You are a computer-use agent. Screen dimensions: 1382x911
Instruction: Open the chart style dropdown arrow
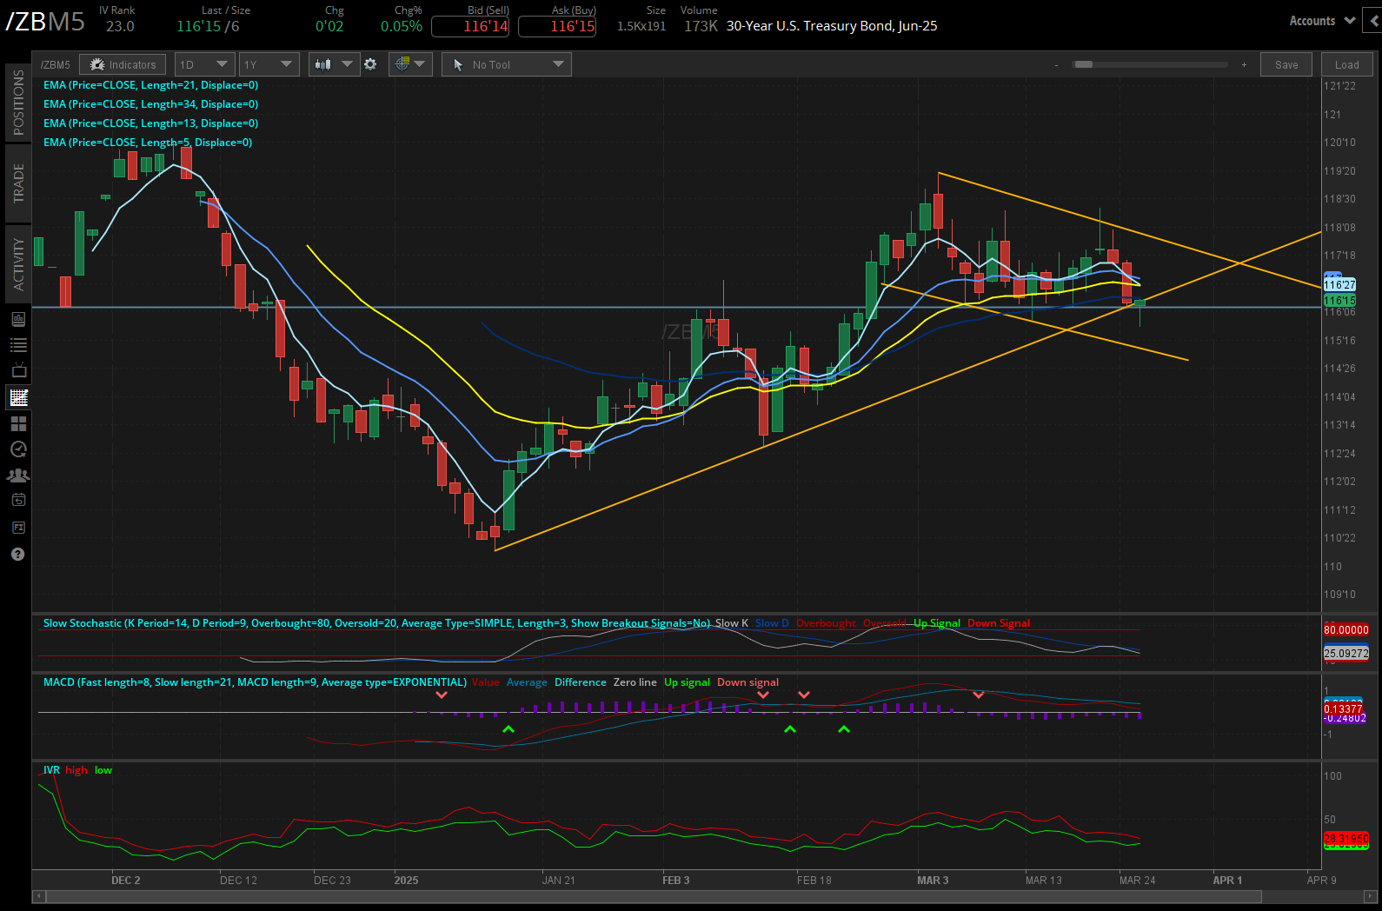tap(347, 64)
